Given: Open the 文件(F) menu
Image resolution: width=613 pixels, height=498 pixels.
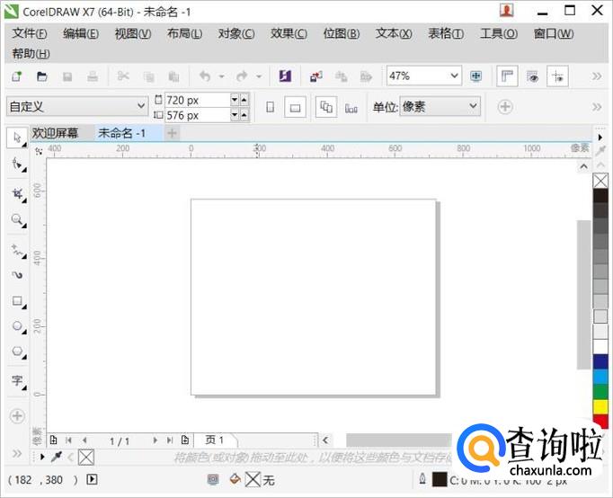Looking at the screenshot, I should [30, 33].
